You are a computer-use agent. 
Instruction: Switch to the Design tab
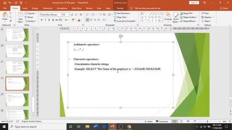(x=35, y=8)
